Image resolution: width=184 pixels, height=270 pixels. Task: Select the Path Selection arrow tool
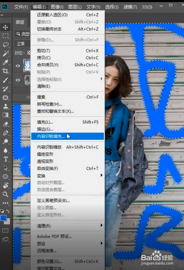(5, 168)
